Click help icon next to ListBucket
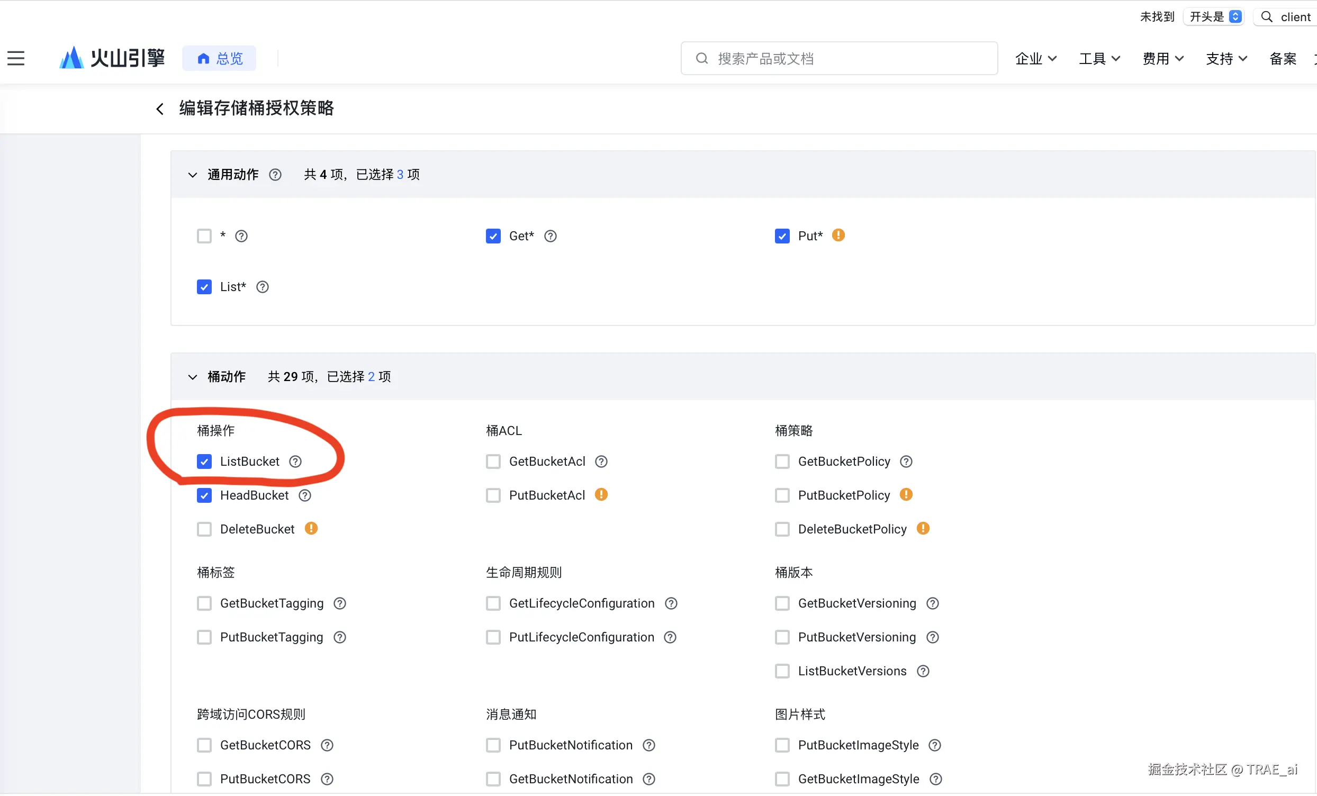The height and width of the screenshot is (796, 1317). 295,462
